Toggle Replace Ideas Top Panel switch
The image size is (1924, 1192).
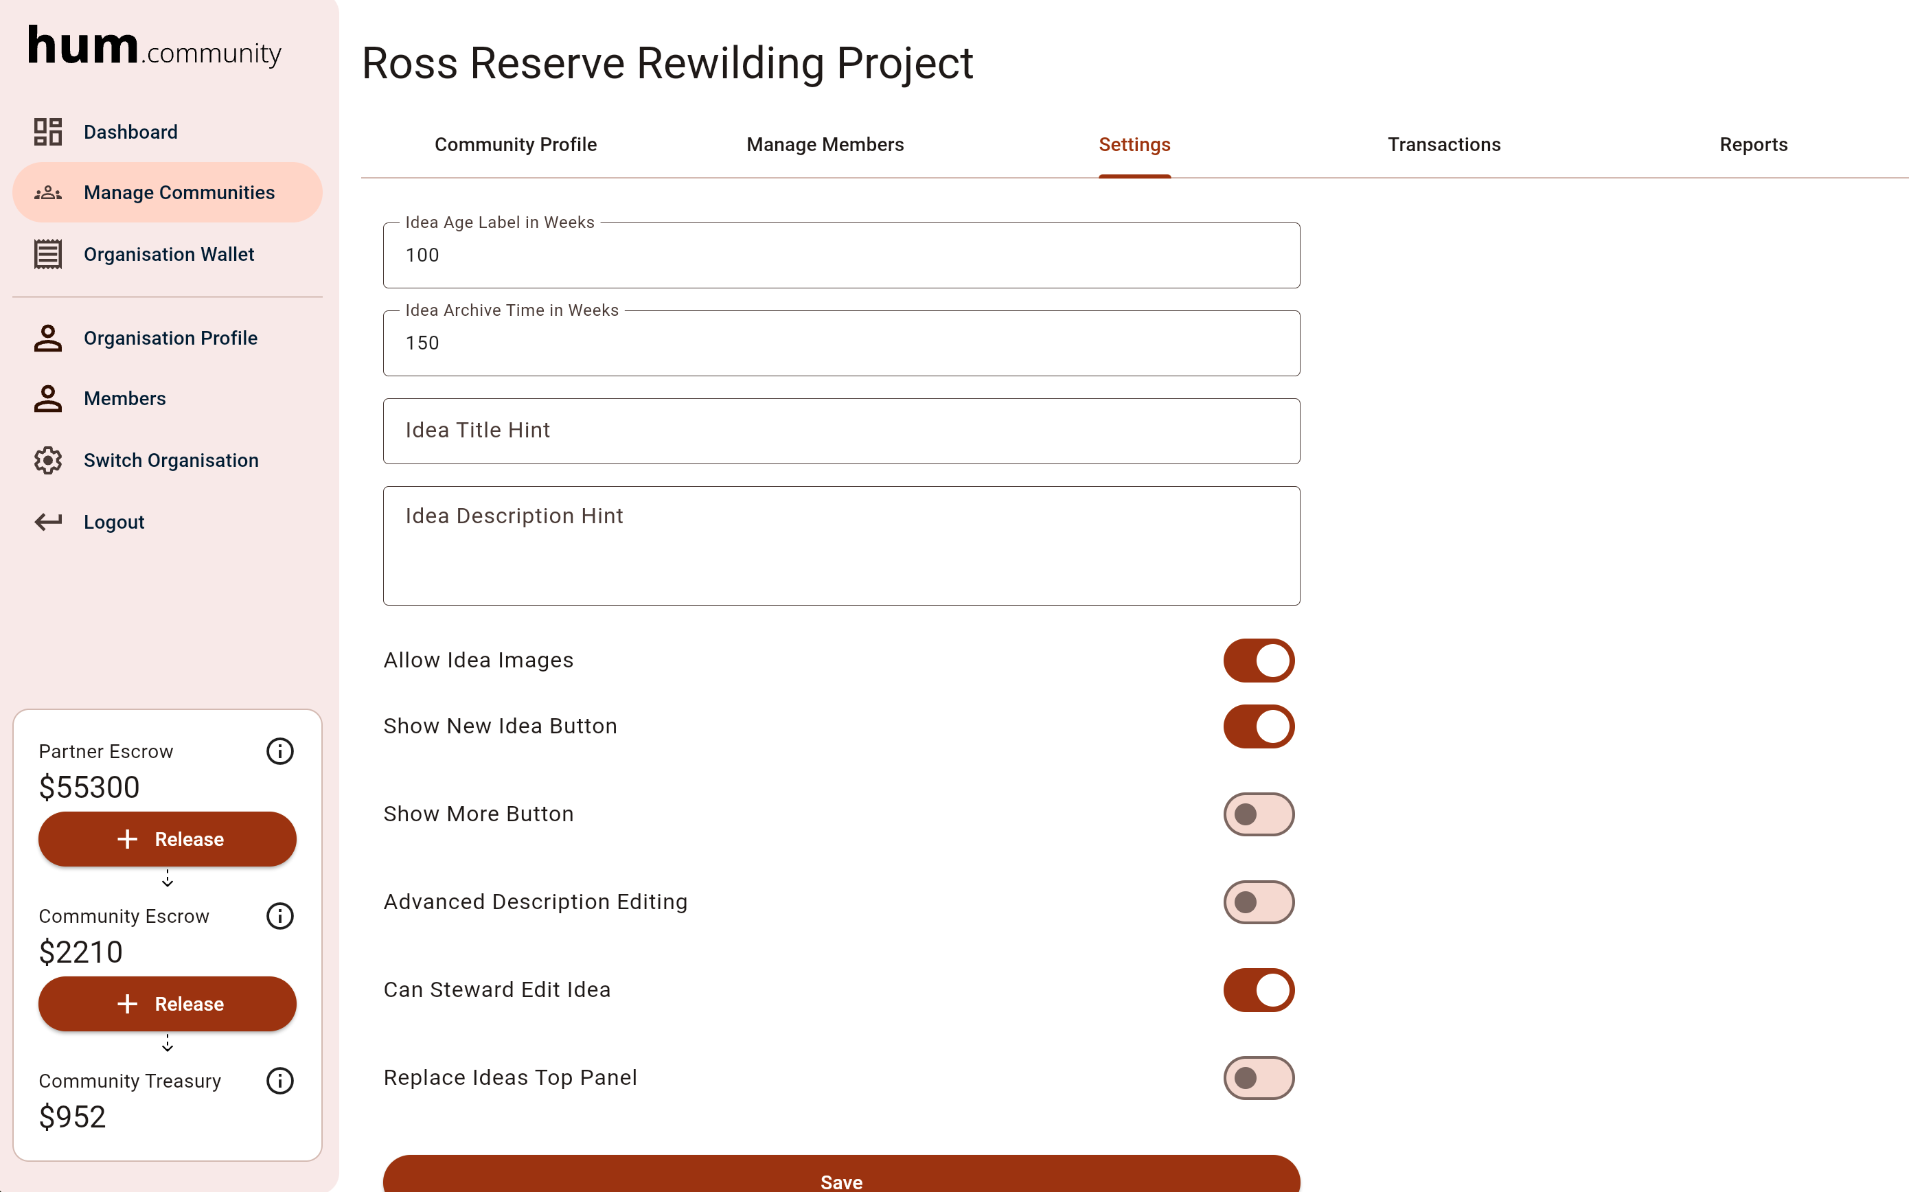click(1258, 1078)
